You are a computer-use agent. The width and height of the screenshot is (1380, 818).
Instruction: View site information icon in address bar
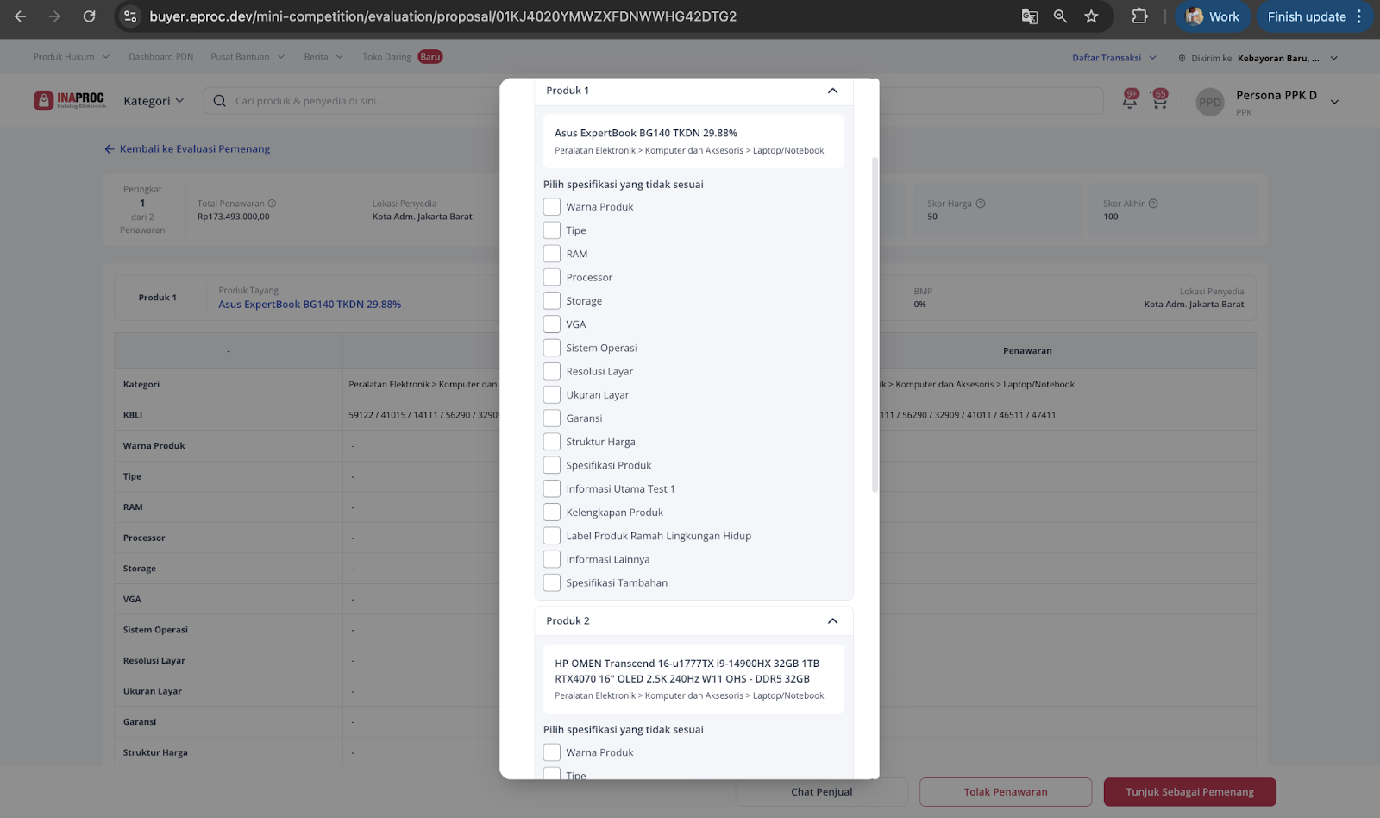(130, 16)
